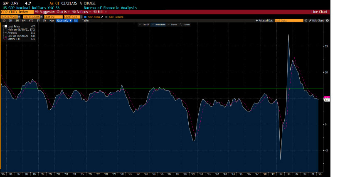Click the SMAVG (4) legend series icon
345x177 pixels.
coord(5,39)
